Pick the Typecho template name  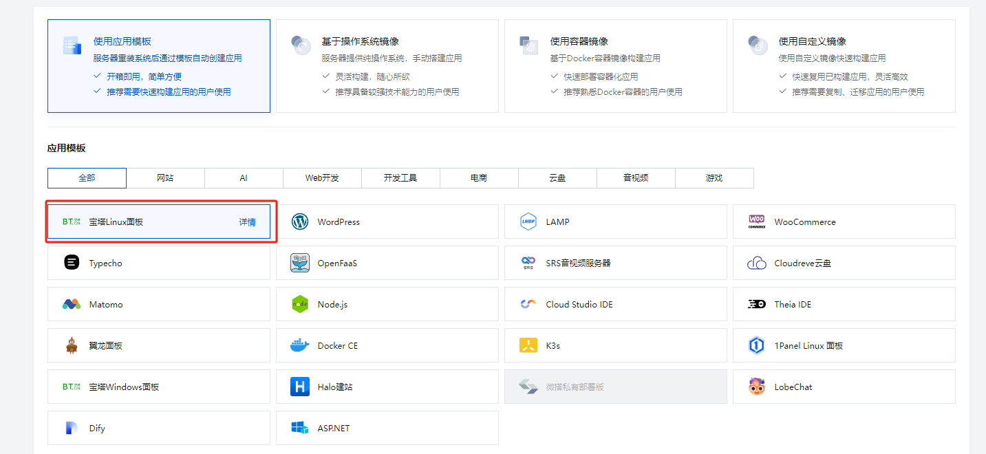(x=105, y=263)
